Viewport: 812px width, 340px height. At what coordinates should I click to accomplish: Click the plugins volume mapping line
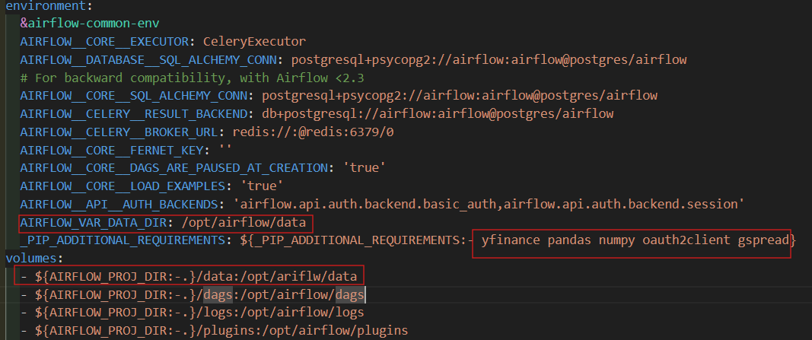(x=214, y=331)
